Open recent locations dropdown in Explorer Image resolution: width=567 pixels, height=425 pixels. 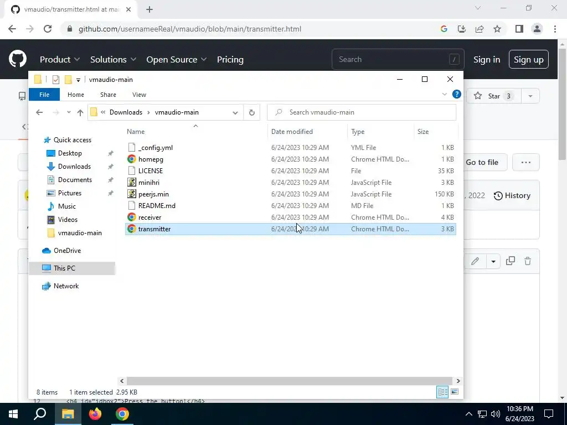(x=69, y=112)
